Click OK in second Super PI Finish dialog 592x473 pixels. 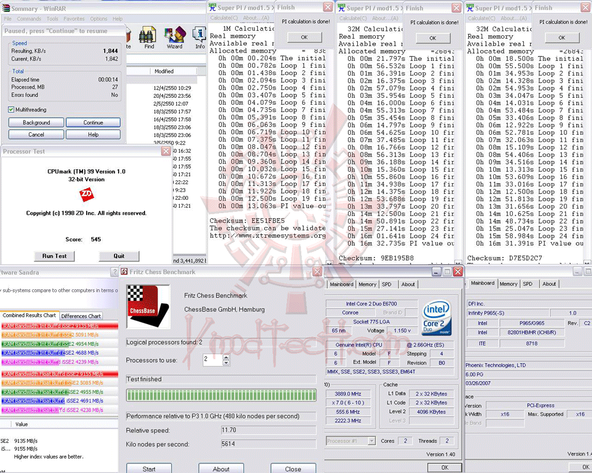click(x=433, y=38)
